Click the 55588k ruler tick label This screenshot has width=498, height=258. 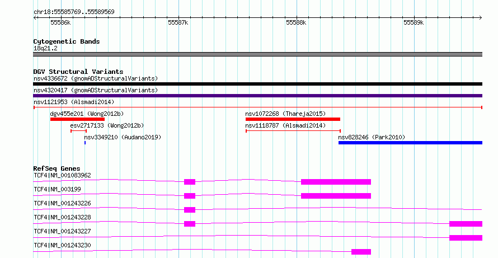pyautogui.click(x=296, y=22)
